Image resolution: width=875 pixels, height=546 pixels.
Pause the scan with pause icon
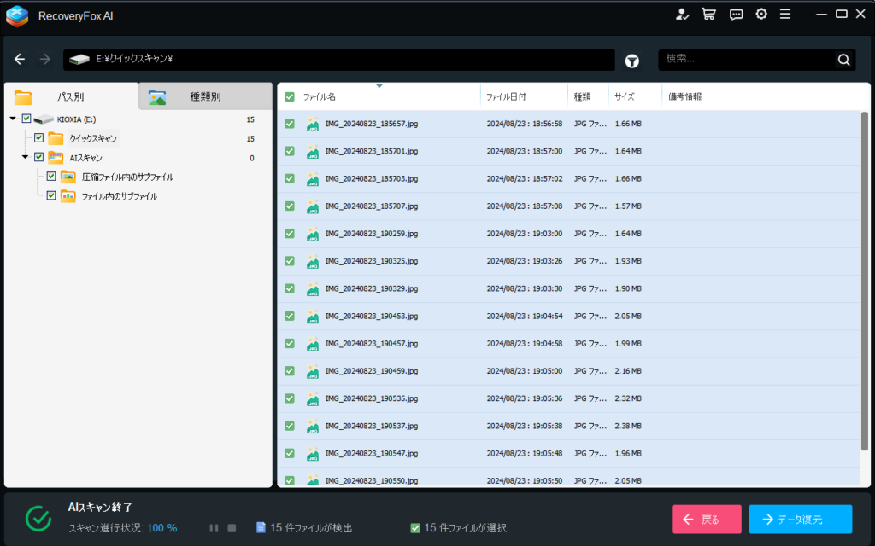click(214, 528)
